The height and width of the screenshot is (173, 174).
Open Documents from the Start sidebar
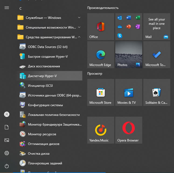pyautogui.click(x=7, y=127)
